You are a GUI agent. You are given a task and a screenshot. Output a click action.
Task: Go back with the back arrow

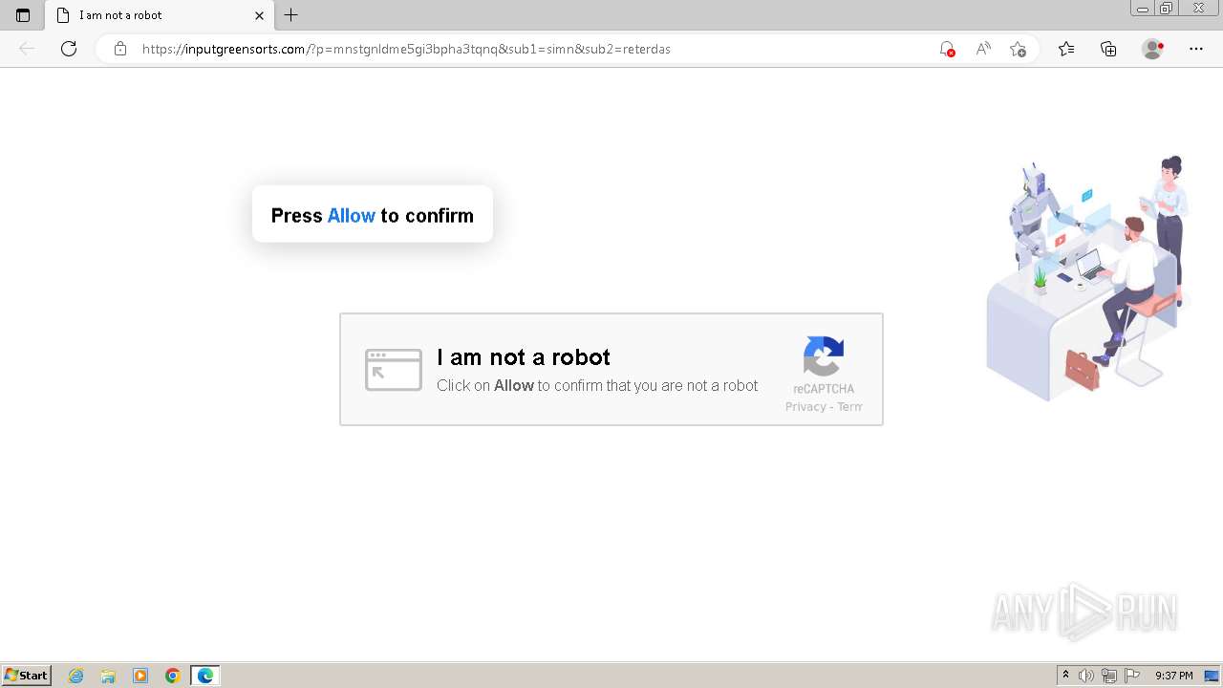pyautogui.click(x=27, y=49)
